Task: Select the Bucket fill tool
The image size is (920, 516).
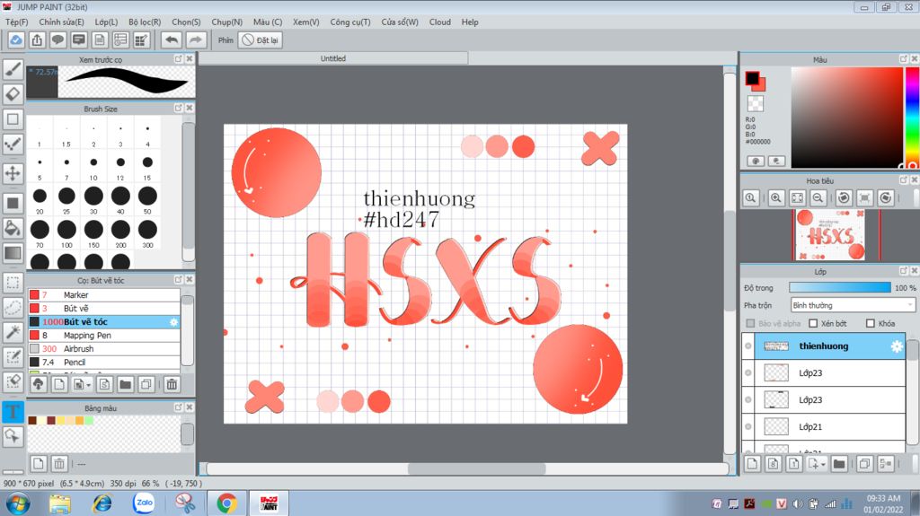Action: (13, 228)
